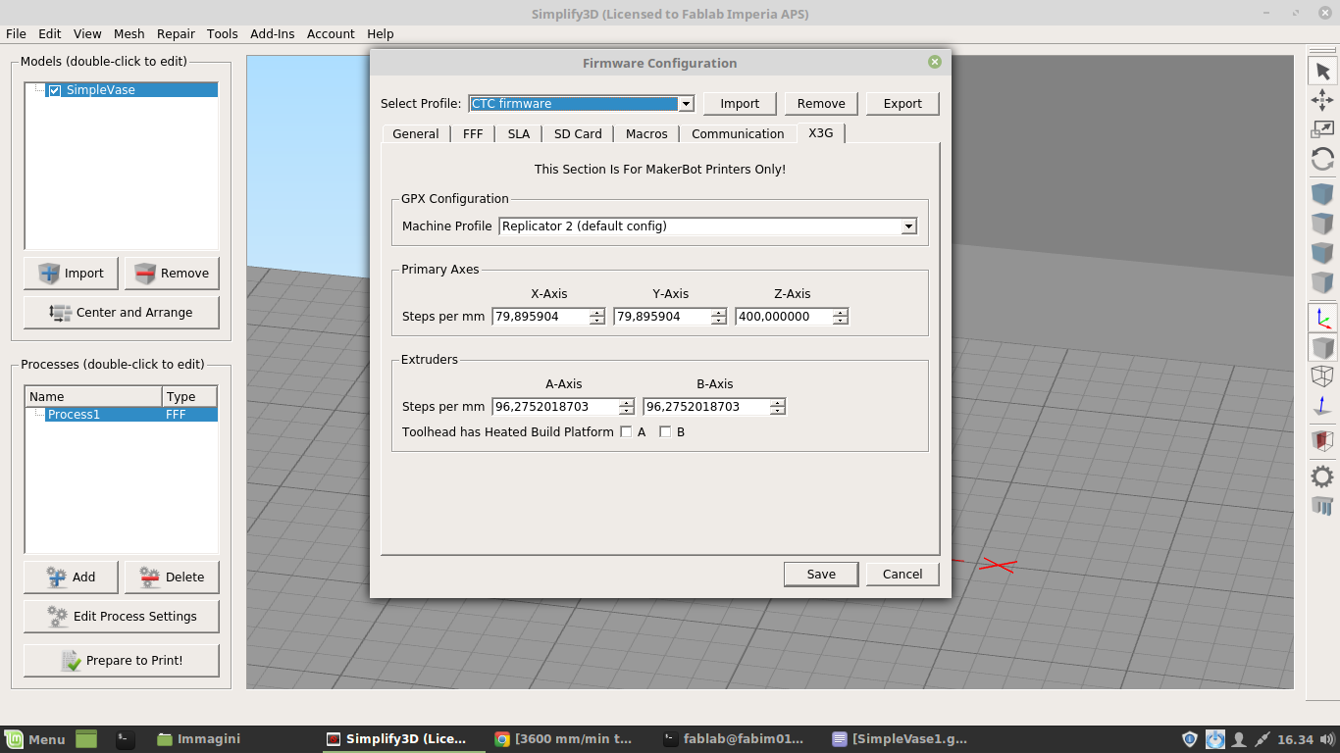Open the update manager tray icon
Viewport: 1340px width, 753px height.
point(1215,739)
